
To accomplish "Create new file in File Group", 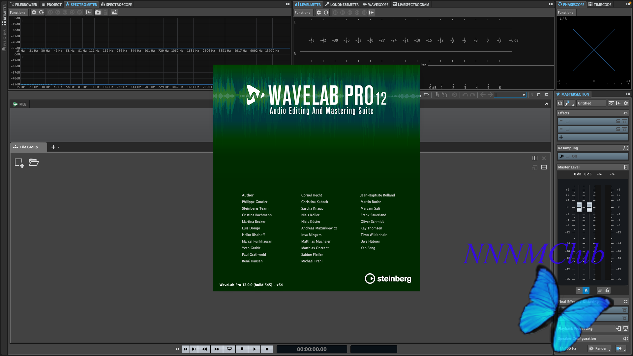I will point(19,163).
